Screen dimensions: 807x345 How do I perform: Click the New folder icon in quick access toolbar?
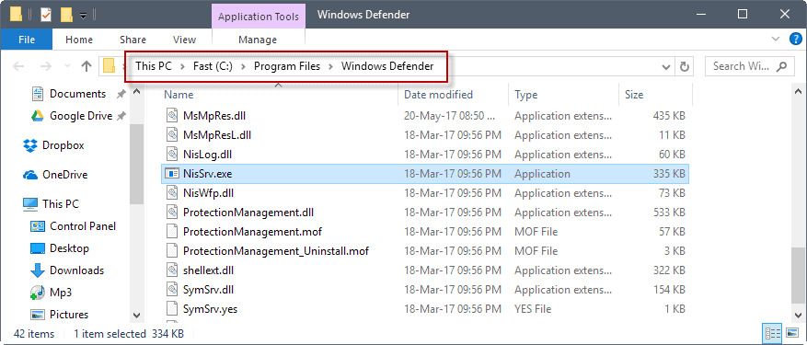(66, 15)
